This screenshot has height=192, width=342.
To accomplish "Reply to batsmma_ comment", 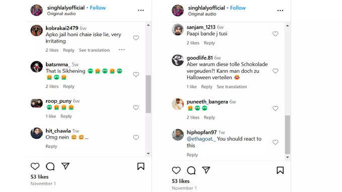I will coord(69,86).
